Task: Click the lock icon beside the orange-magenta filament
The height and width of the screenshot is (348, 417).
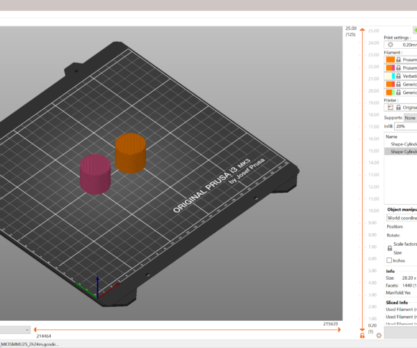Action: pyautogui.click(x=398, y=68)
